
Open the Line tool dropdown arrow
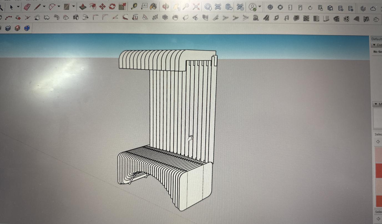click(x=44, y=7)
